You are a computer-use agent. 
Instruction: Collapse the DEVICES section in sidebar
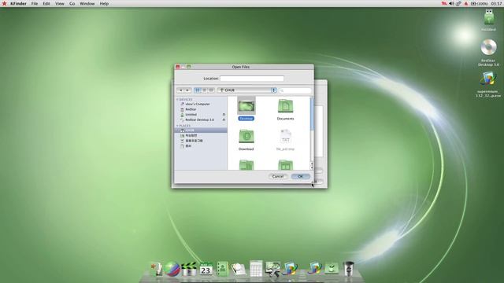177,100
